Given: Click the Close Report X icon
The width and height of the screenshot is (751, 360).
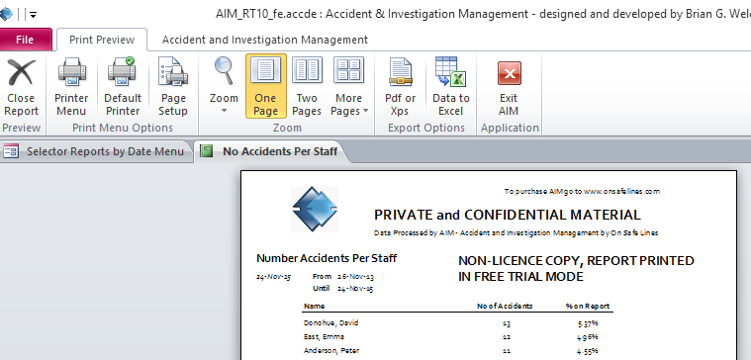Looking at the screenshot, I should coord(21,72).
